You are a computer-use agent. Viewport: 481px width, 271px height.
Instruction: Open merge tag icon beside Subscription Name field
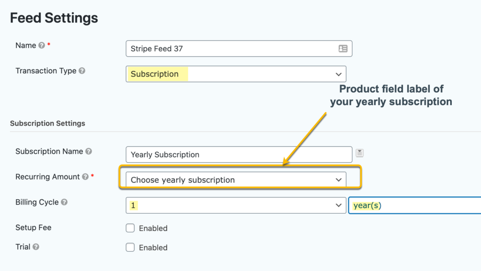[x=359, y=153]
